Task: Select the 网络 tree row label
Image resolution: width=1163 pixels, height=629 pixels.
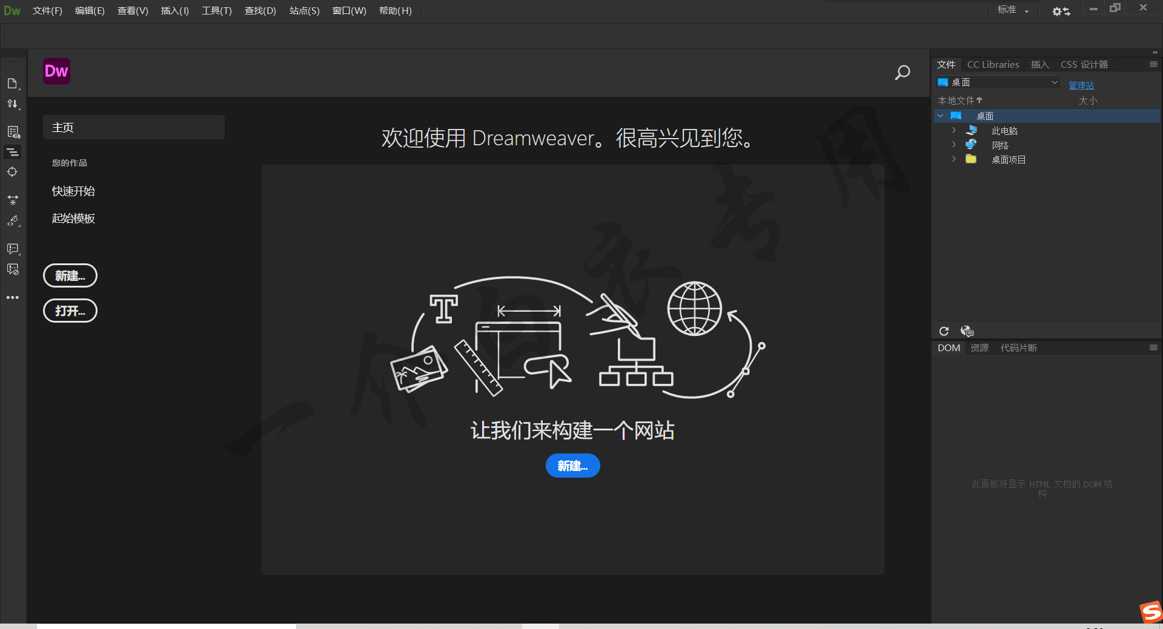Action: pyautogui.click(x=1000, y=145)
